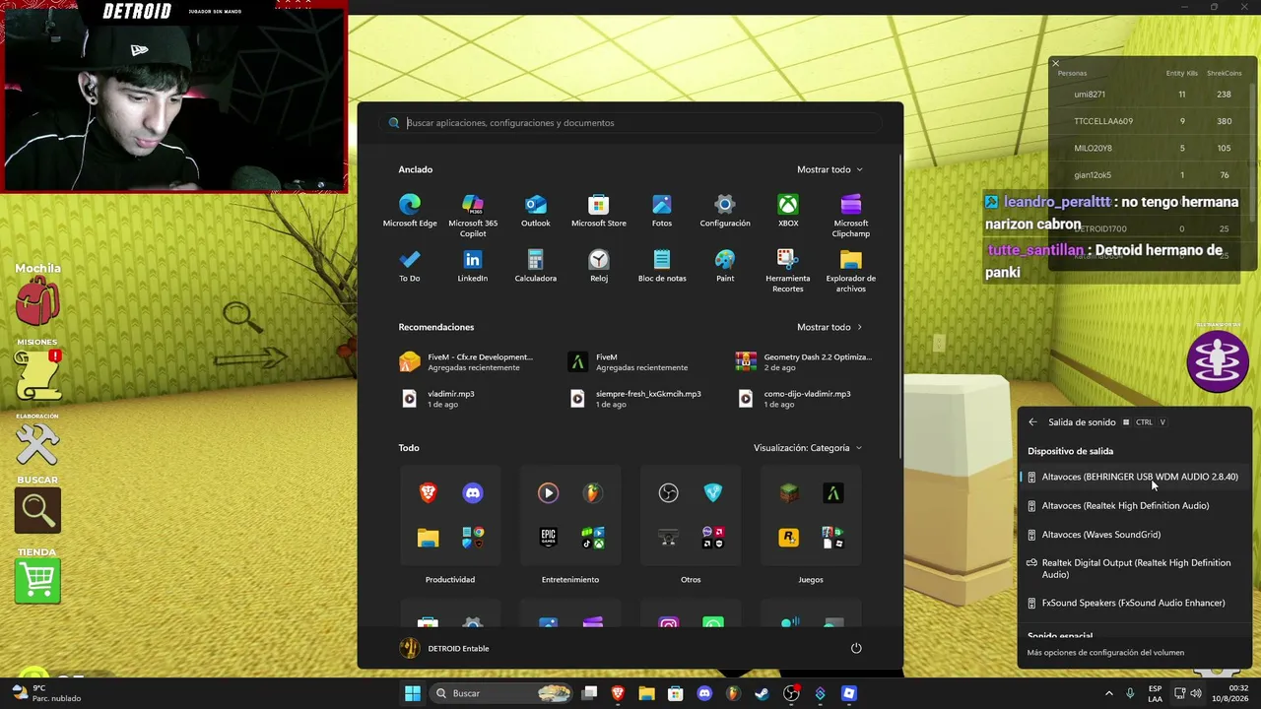Expand the Juegos folder's grouped apps

pos(833,538)
